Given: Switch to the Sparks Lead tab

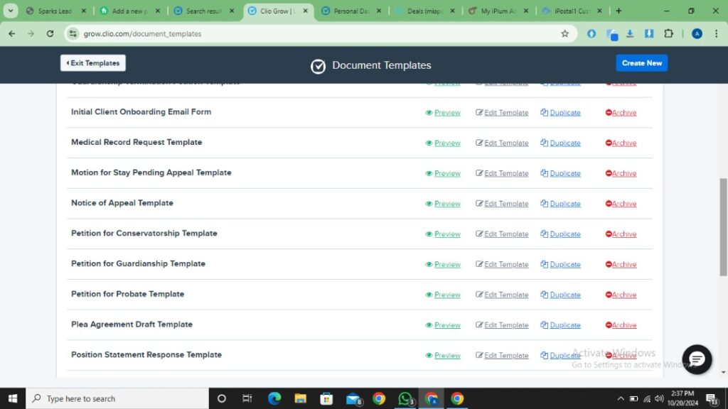Looking at the screenshot, I should tap(55, 11).
